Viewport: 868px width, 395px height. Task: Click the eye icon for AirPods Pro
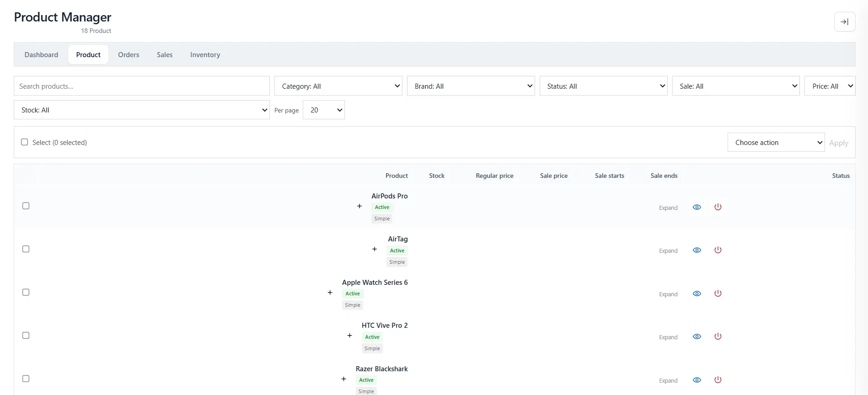pos(697,207)
